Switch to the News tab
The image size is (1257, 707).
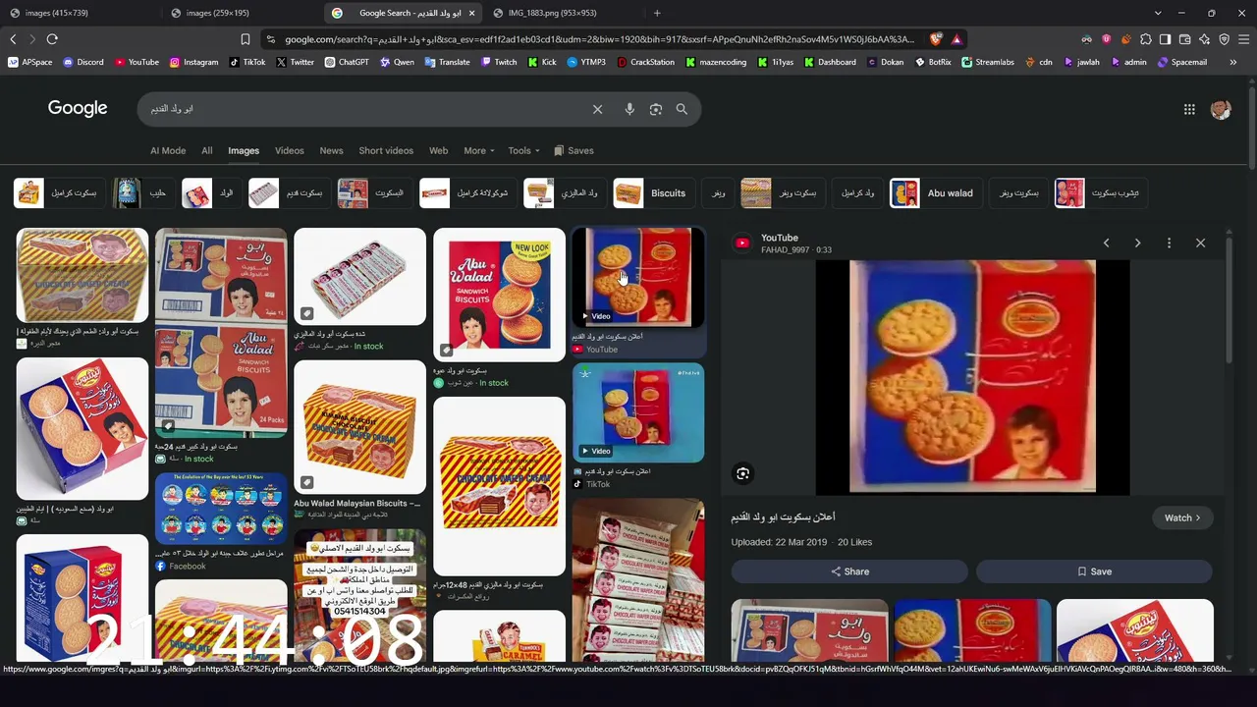click(331, 150)
